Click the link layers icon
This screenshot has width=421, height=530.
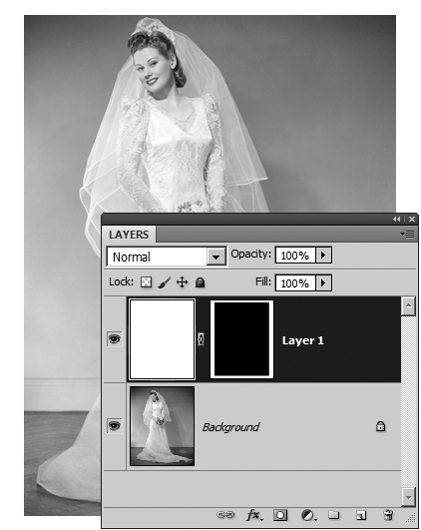(x=225, y=515)
